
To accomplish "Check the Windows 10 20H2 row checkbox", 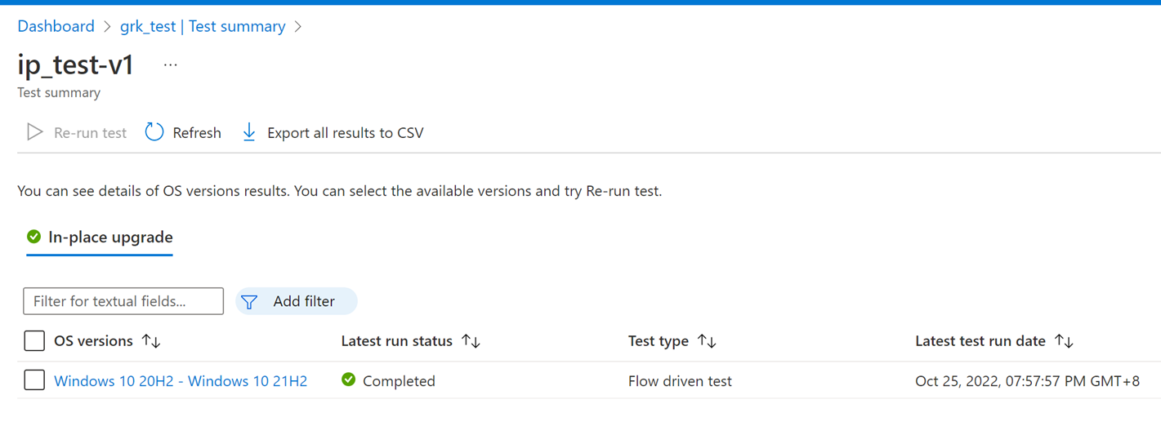I will point(34,380).
